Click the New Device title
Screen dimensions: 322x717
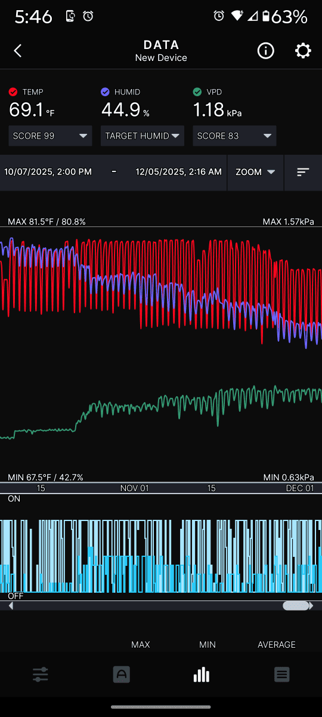(x=161, y=58)
